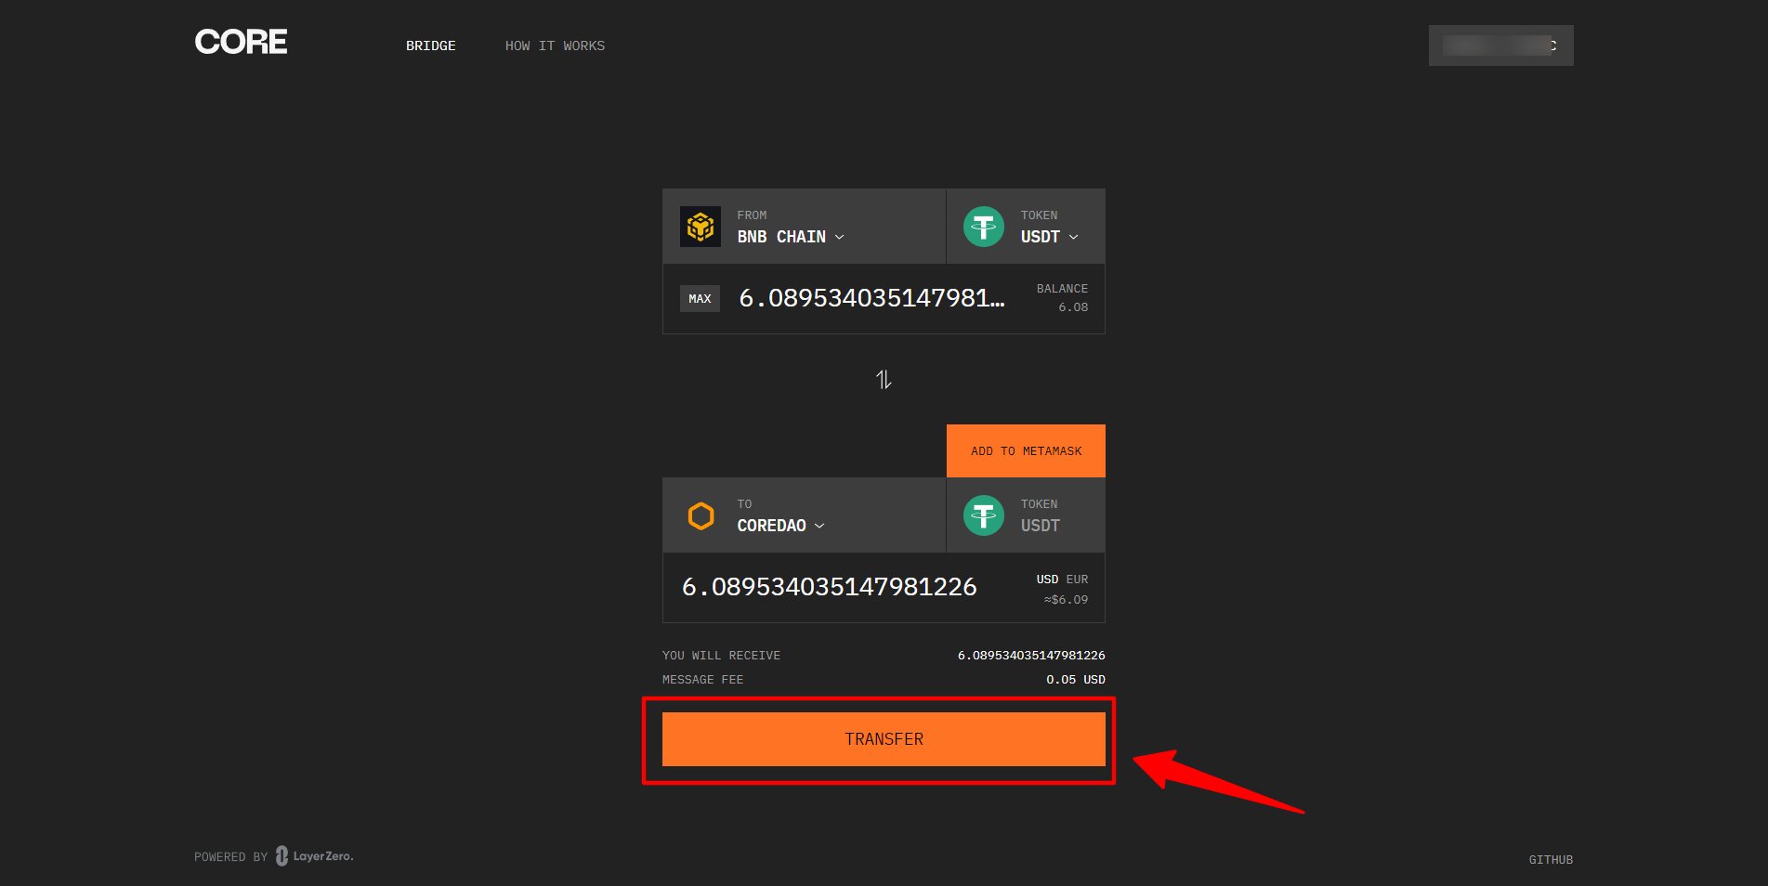Click the swap direction arrows between the panels
This screenshot has height=886, width=1768.
coord(884,378)
